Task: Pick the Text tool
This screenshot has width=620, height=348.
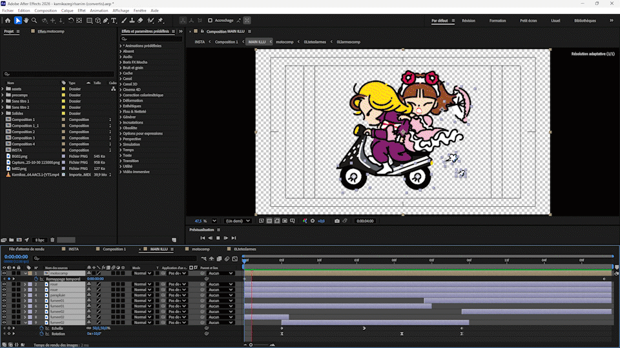Action: pyautogui.click(x=114, y=21)
